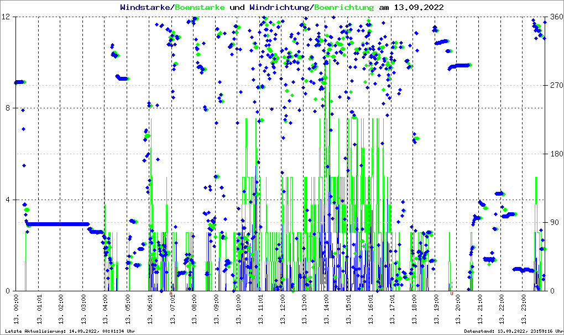Click the 'Letzte Aktualisierung' footer text

click(x=69, y=331)
